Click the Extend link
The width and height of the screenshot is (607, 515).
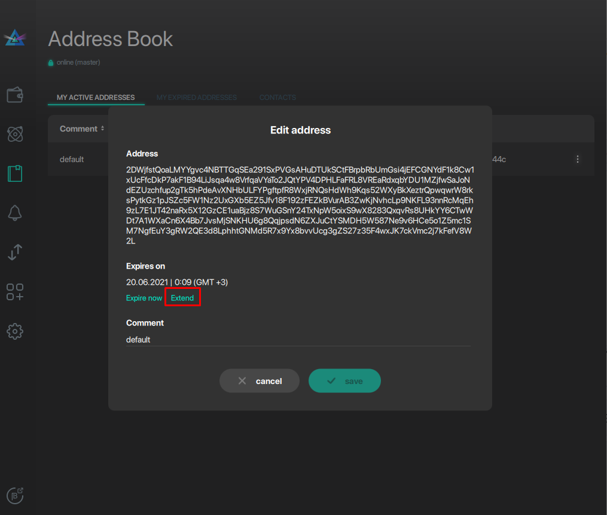coord(182,297)
